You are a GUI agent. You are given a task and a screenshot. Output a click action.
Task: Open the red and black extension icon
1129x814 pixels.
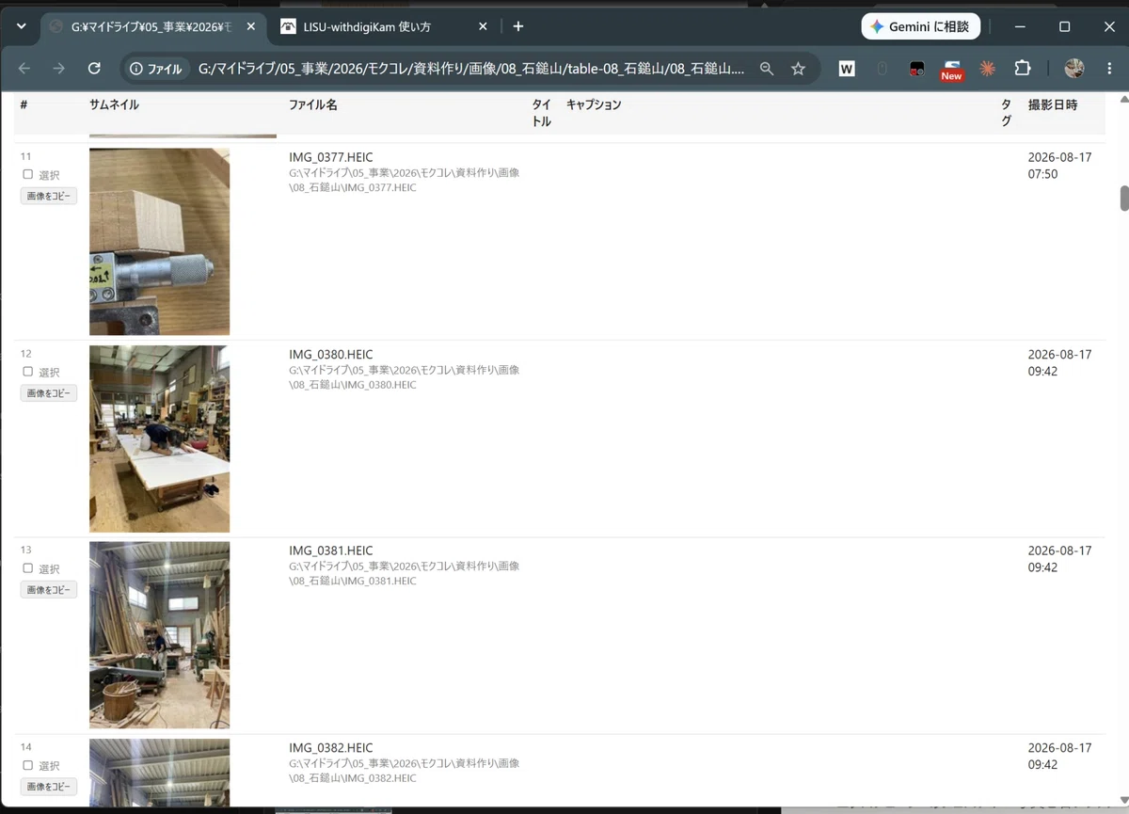916,69
